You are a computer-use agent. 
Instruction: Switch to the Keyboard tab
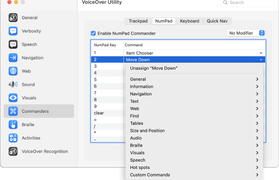[189, 21]
